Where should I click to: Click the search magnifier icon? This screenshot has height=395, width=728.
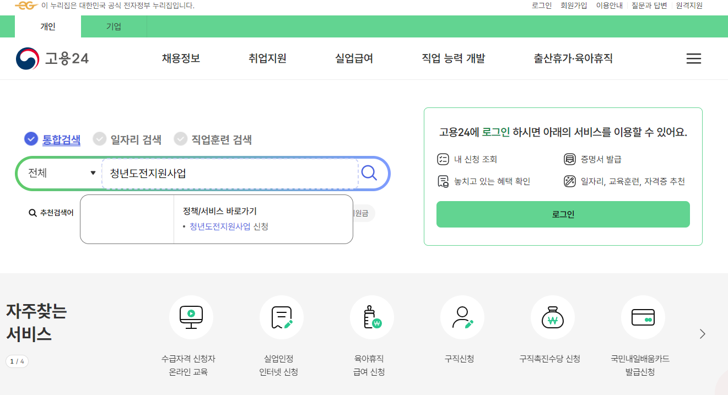coord(369,173)
